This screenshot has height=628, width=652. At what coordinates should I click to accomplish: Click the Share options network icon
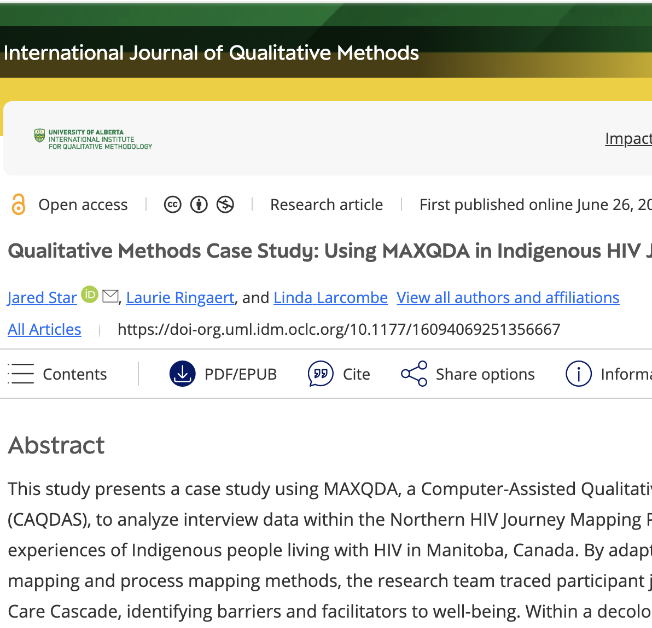coord(414,374)
